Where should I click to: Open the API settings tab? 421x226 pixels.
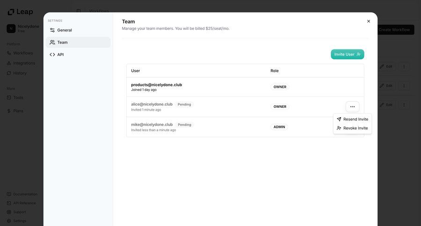[78, 55]
